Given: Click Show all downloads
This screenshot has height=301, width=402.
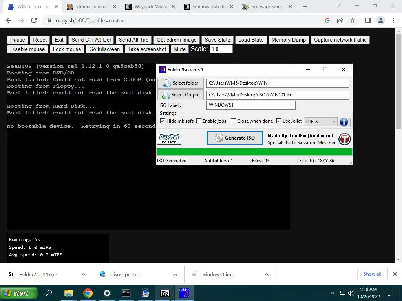Looking at the screenshot, I should click(x=372, y=274).
